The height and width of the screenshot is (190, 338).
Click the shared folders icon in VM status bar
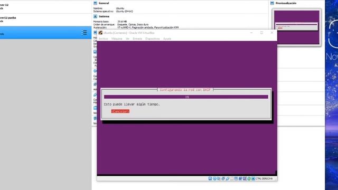click(232, 178)
